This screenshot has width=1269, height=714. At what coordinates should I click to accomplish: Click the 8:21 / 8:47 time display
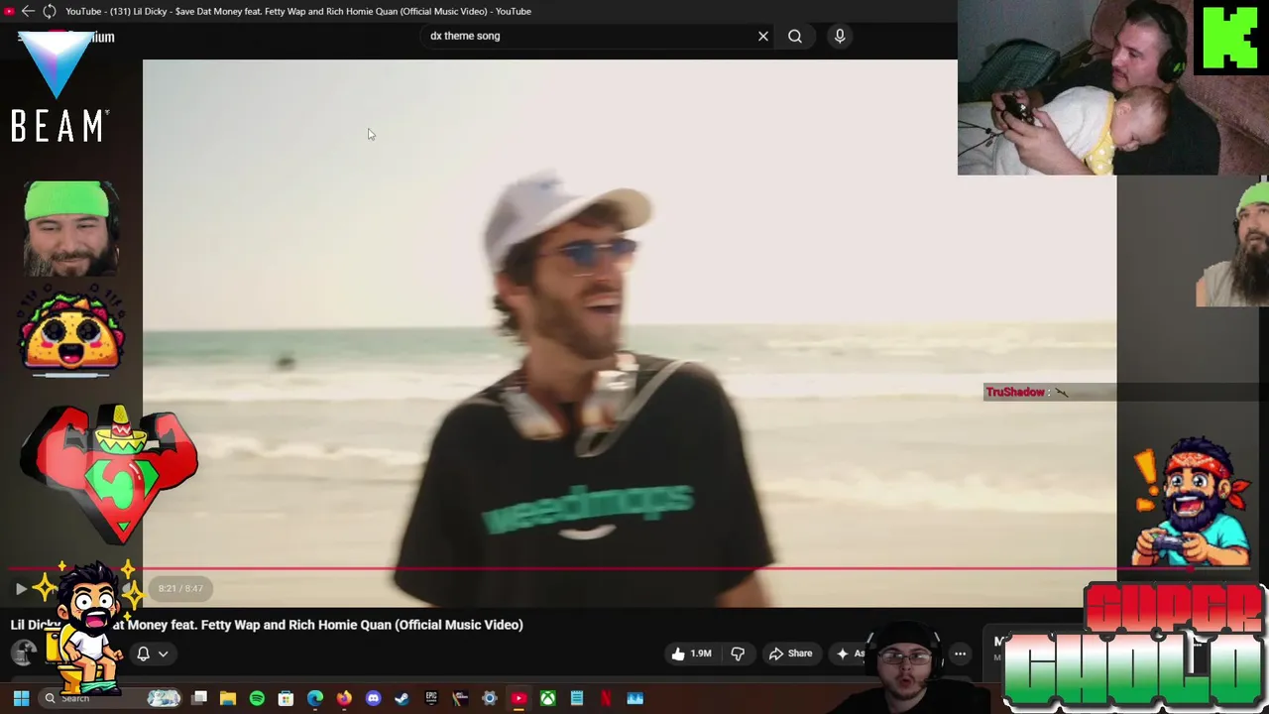point(180,589)
